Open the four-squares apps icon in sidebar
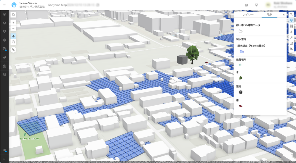 coord(4,75)
